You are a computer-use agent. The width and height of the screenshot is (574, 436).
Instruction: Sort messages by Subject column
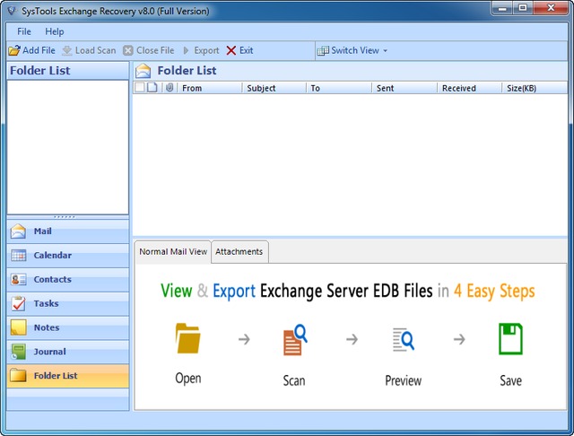pos(262,89)
